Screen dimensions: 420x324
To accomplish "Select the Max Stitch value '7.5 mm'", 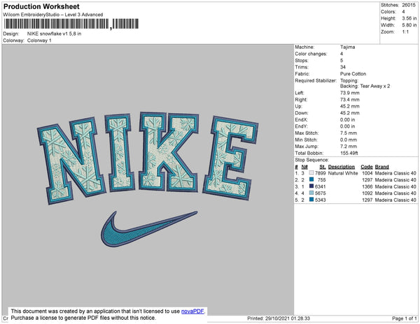I will coord(349,133).
